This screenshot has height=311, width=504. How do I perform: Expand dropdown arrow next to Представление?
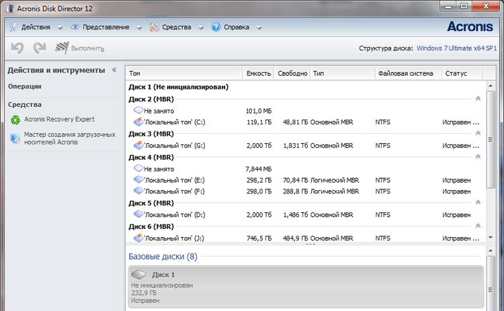(x=139, y=28)
